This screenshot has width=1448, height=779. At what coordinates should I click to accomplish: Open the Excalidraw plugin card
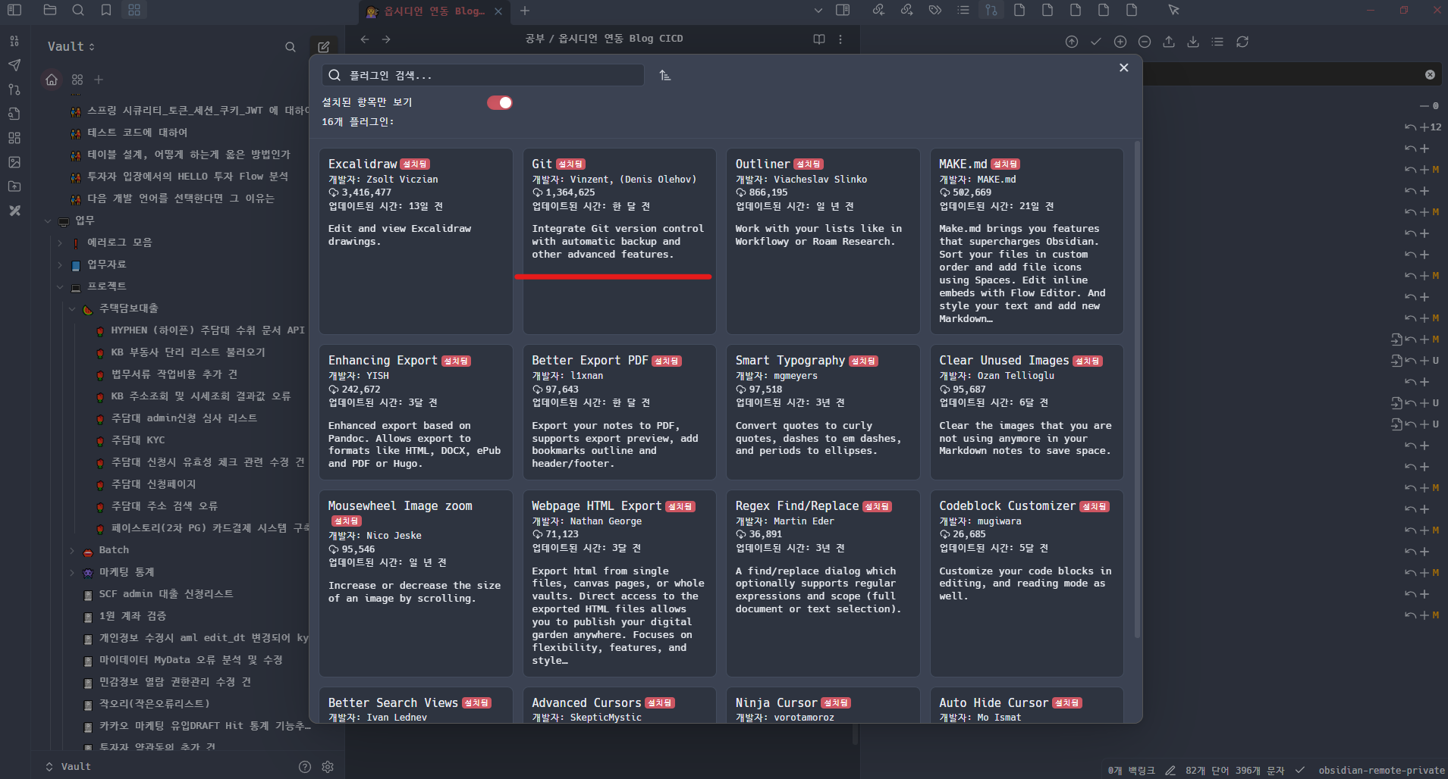click(x=416, y=241)
